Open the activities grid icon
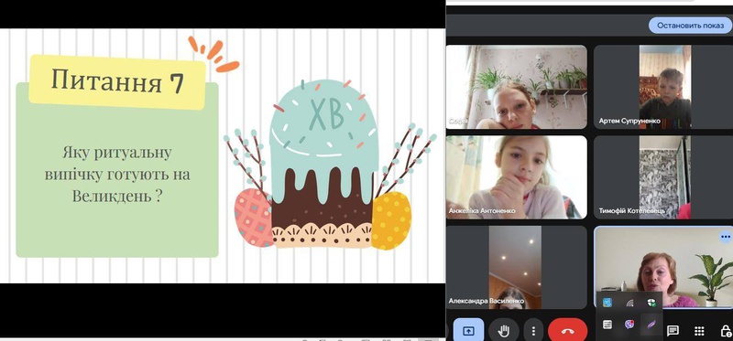Screen dimensions: 733x341 pos(699,331)
